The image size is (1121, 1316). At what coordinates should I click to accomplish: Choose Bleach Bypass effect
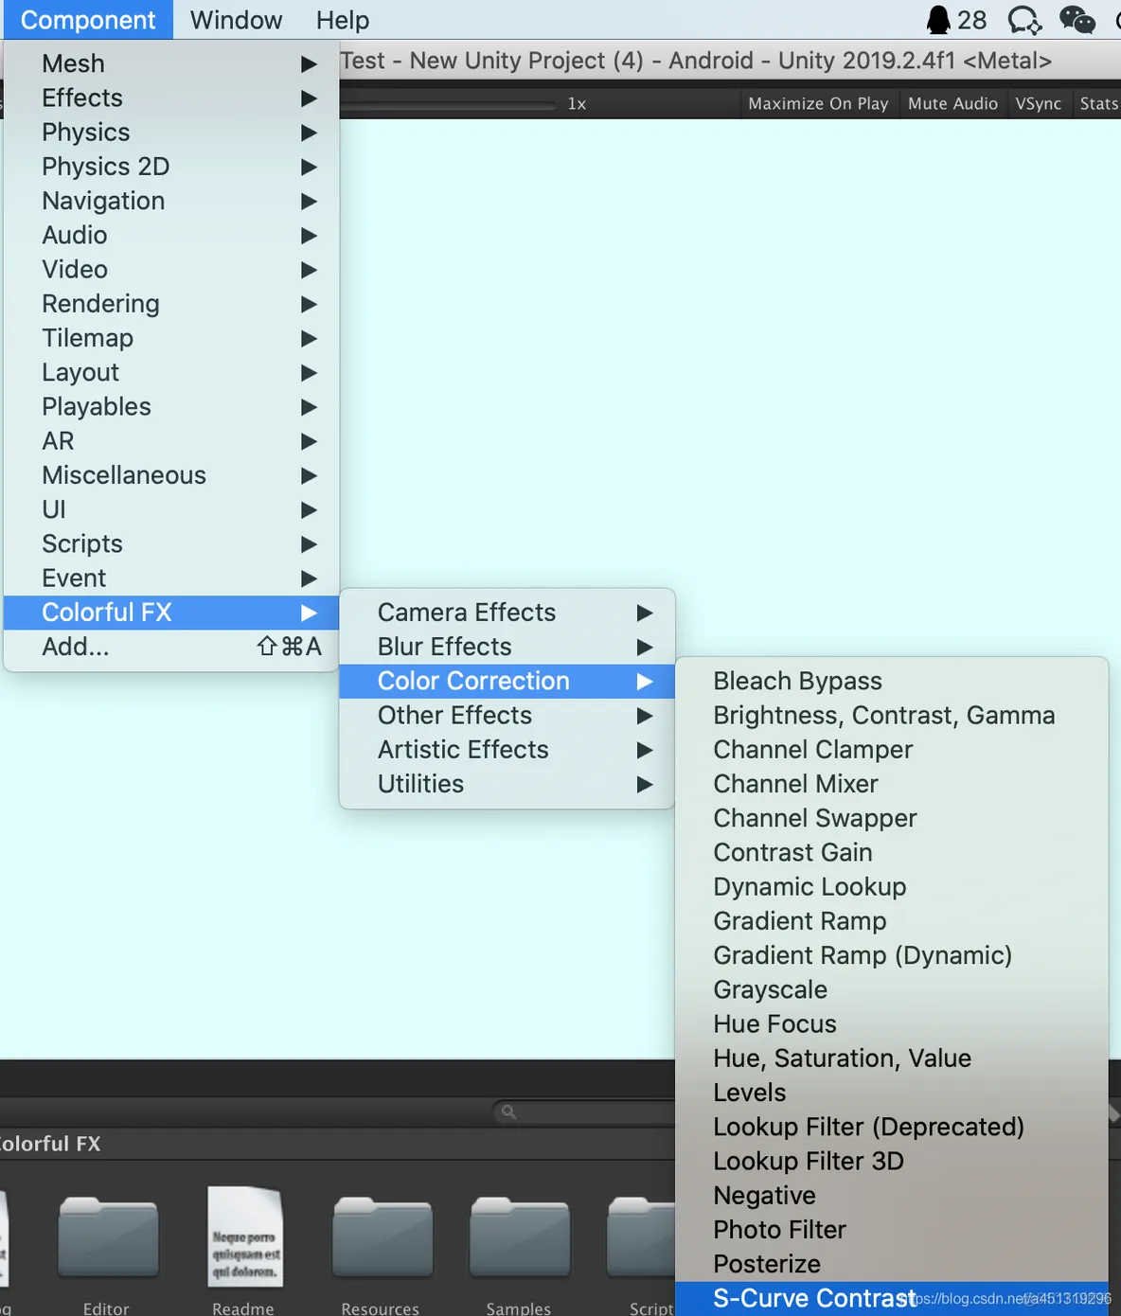[892, 681]
